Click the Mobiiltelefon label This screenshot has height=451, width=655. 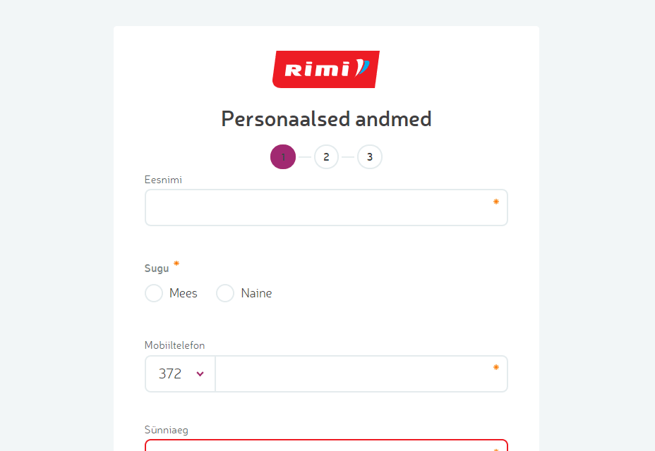pyautogui.click(x=175, y=345)
